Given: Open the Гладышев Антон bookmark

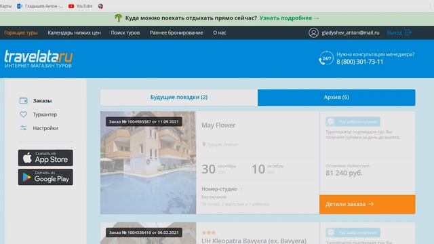Looking at the screenshot, I should [x=40, y=6].
